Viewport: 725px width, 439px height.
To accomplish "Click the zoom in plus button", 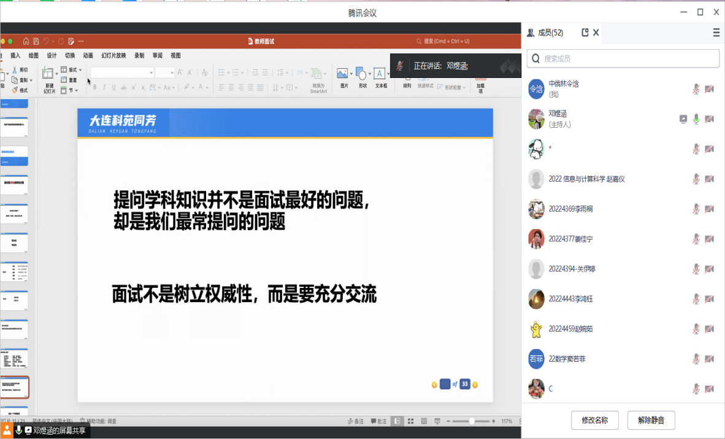I will (x=494, y=421).
